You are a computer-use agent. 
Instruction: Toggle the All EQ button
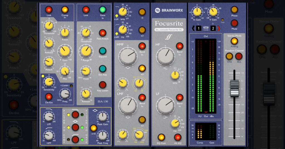click(178, 137)
